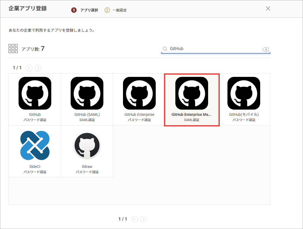This screenshot has width=303, height=229.
Task: Go to next page using top pager arrow
Action: [38, 68]
